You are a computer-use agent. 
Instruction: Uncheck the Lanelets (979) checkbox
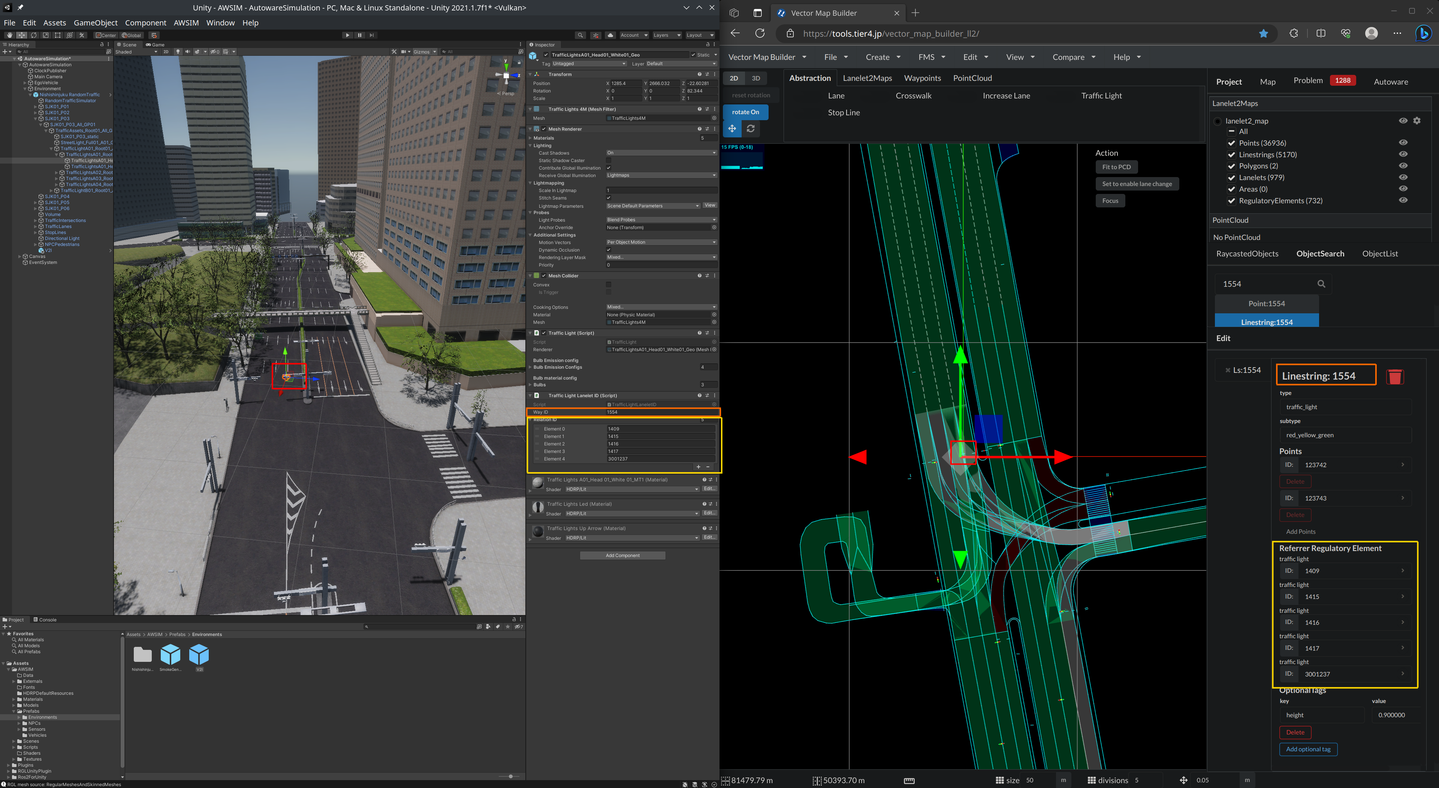point(1231,177)
